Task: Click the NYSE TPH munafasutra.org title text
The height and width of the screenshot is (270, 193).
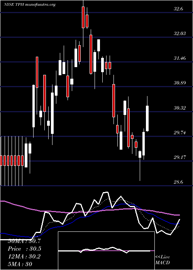Action: [x=30, y=5]
